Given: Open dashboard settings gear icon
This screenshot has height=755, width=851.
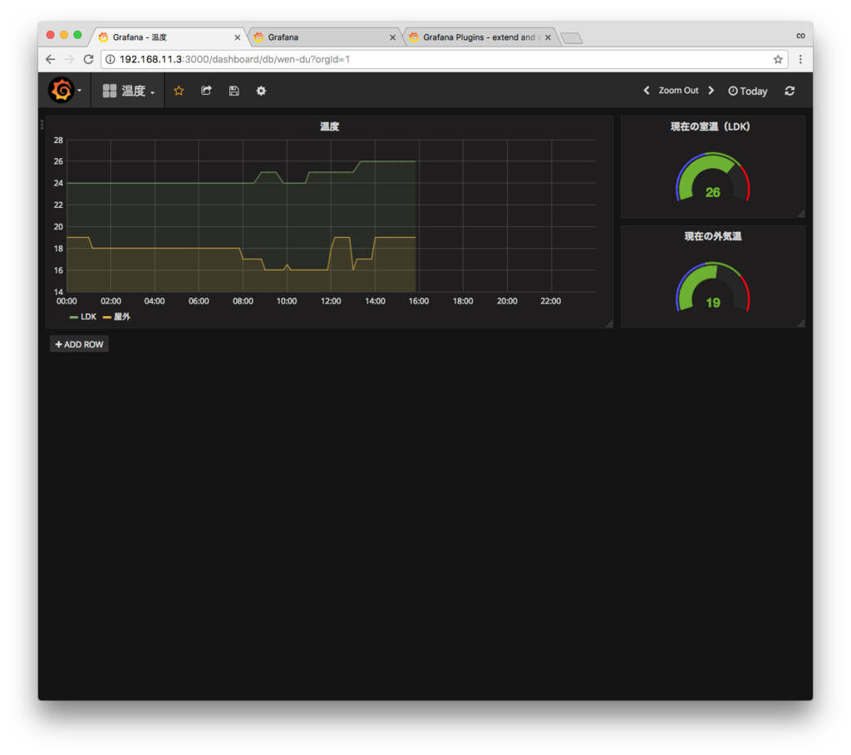Looking at the screenshot, I should [x=261, y=91].
